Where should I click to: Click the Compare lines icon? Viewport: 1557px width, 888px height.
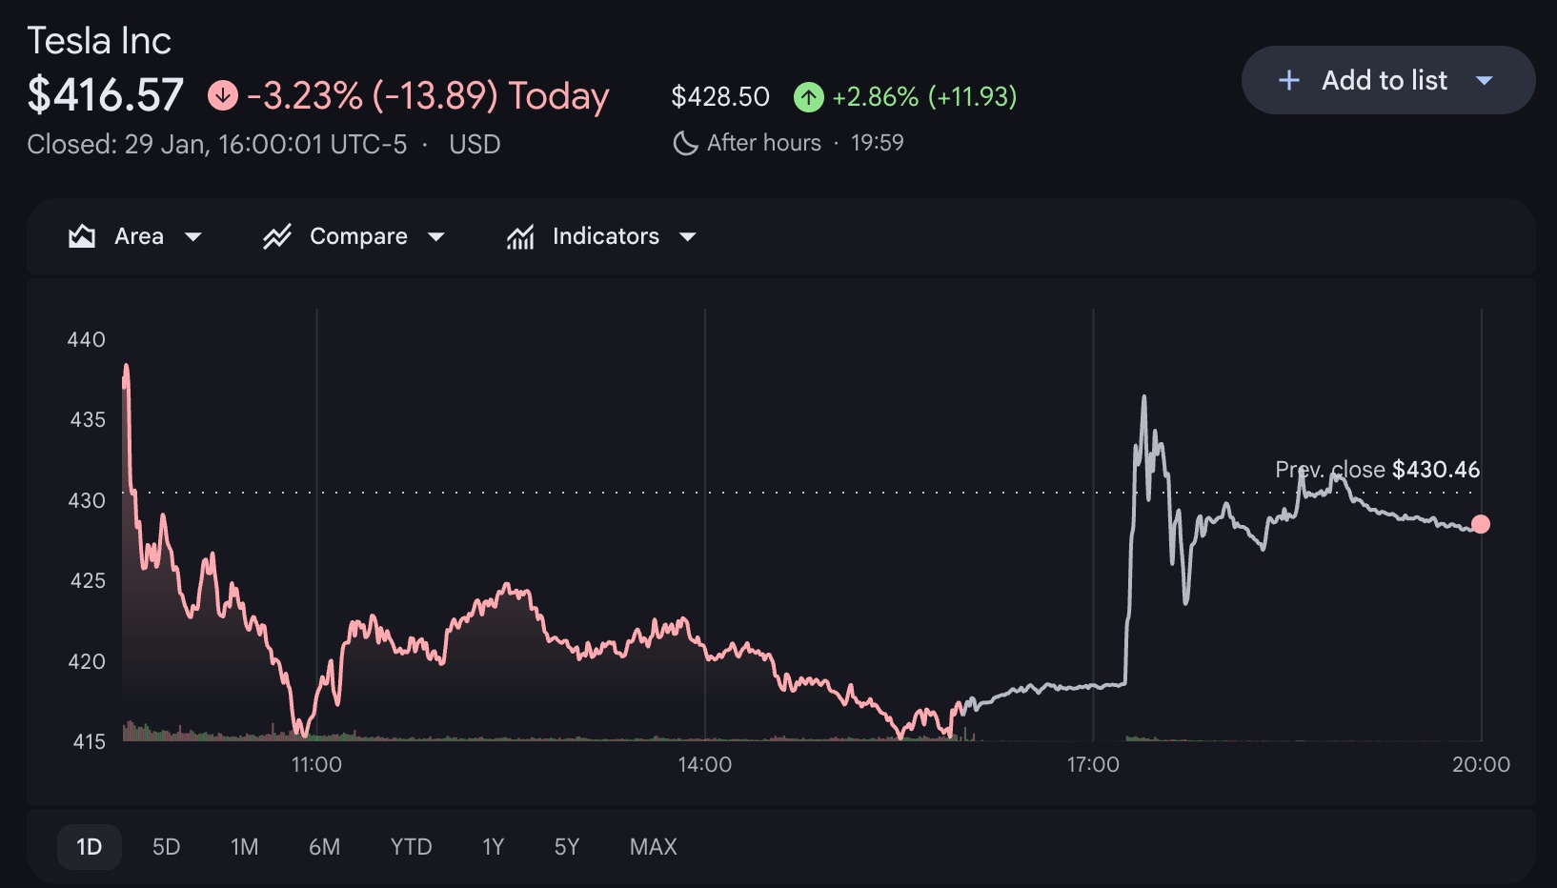[277, 236]
